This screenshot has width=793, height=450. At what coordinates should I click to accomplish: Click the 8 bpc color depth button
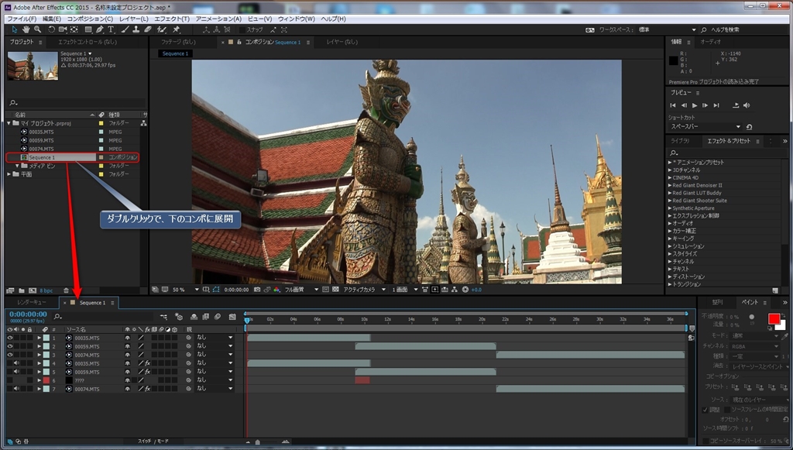point(46,290)
